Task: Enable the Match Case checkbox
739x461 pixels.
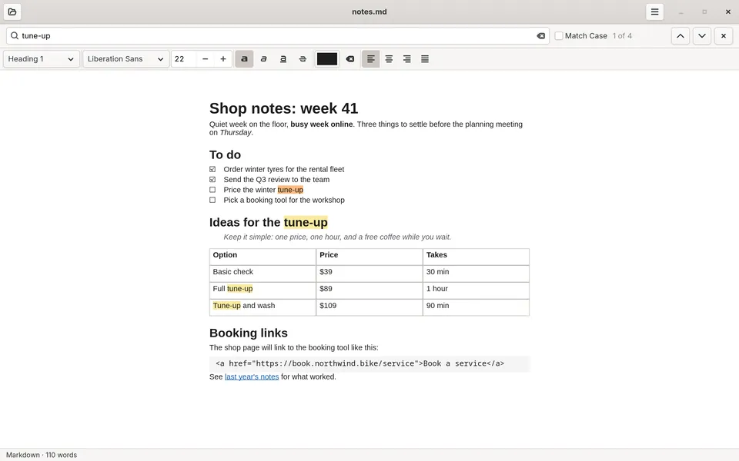Action: tap(559, 36)
